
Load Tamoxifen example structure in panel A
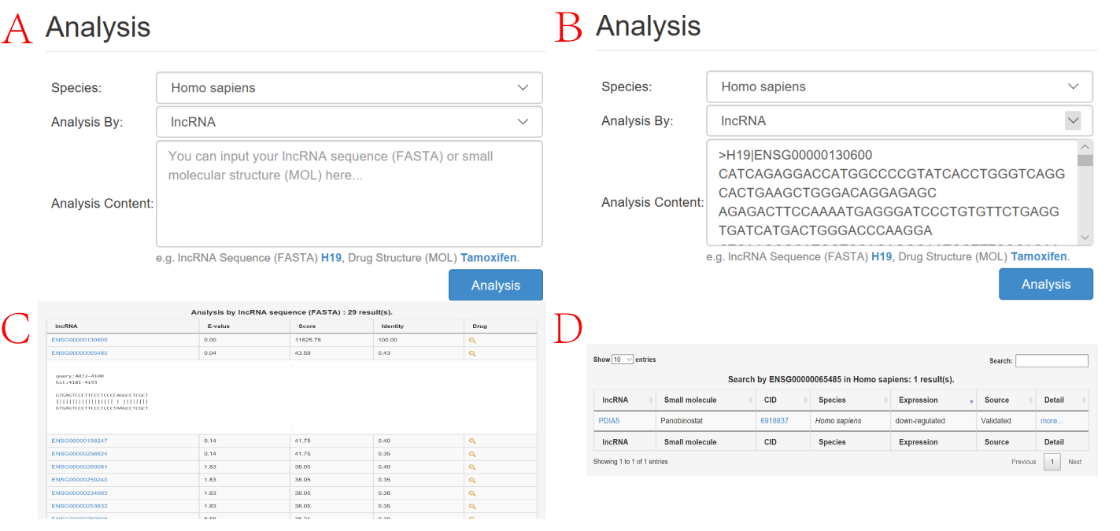click(489, 257)
